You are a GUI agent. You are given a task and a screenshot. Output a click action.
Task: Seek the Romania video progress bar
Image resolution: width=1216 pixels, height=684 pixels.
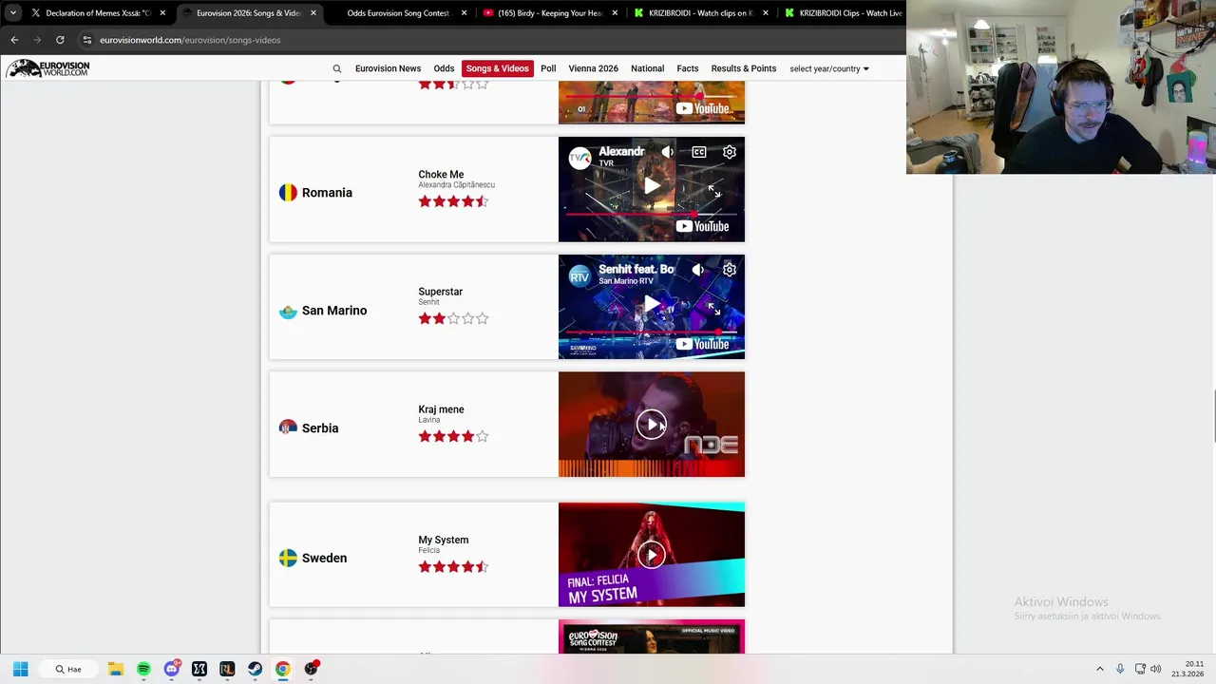click(652, 214)
